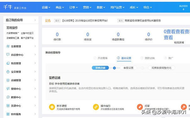Open the 操作指引 link icon
190x118 pixels.
(96, 107)
